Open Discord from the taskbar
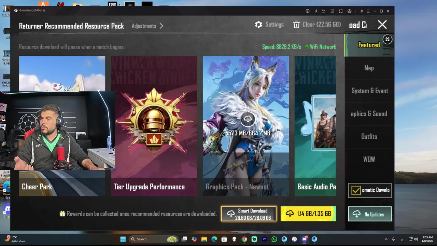The image size is (437, 246). coord(304,239)
